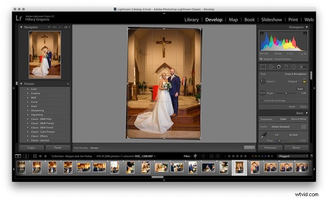Screen dimensions: 328x199
Task: Adjust the Angle slider handle
Action: pyautogui.click(x=286, y=93)
